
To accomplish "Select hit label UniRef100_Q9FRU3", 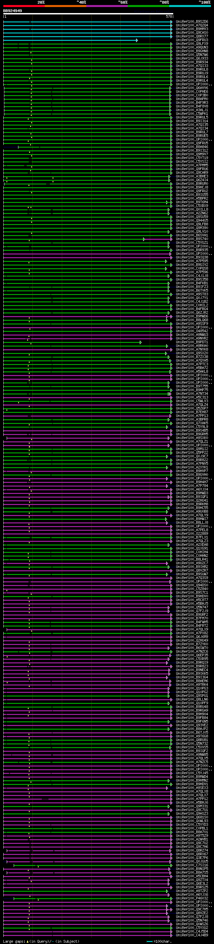I will [192, 40].
